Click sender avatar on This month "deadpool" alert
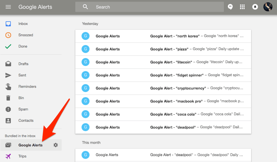This screenshot has height=162, width=277. tap(86, 155)
